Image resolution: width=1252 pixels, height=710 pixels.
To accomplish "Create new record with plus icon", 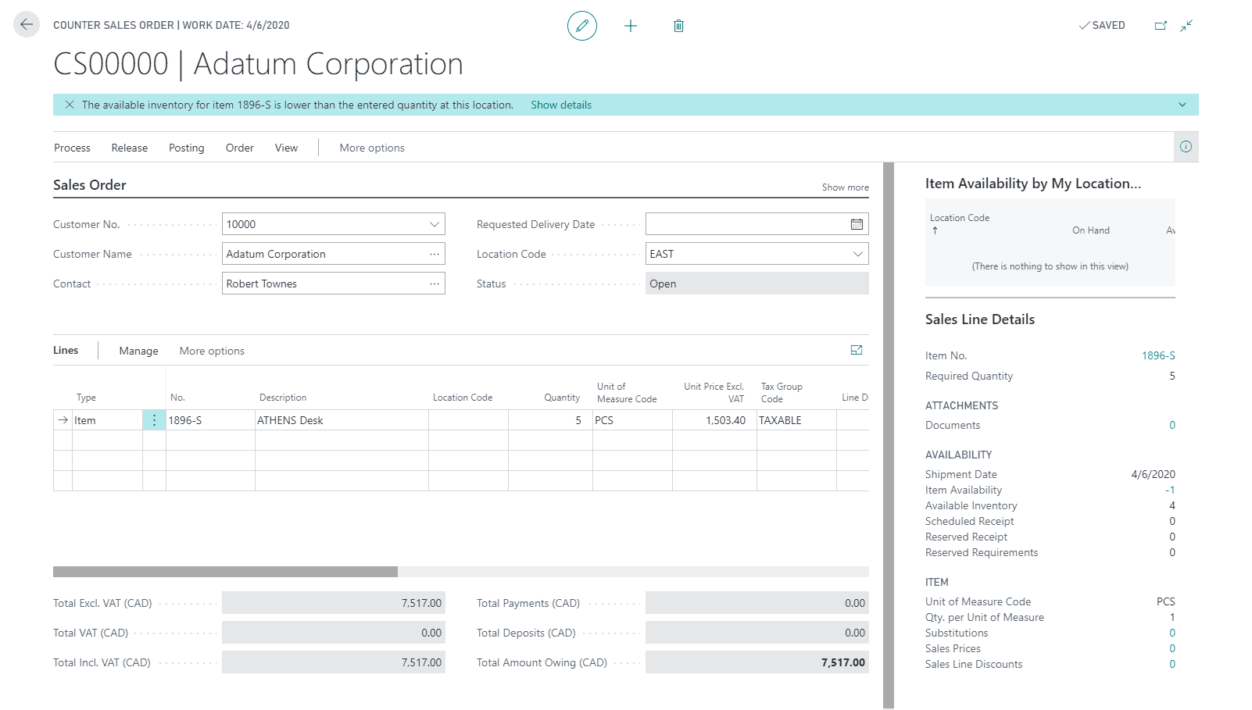I will coord(631,26).
